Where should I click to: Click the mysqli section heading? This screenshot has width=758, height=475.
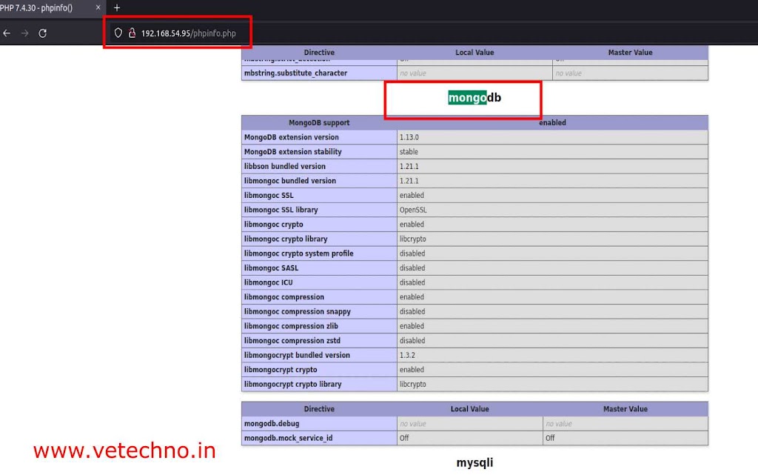coord(474,462)
